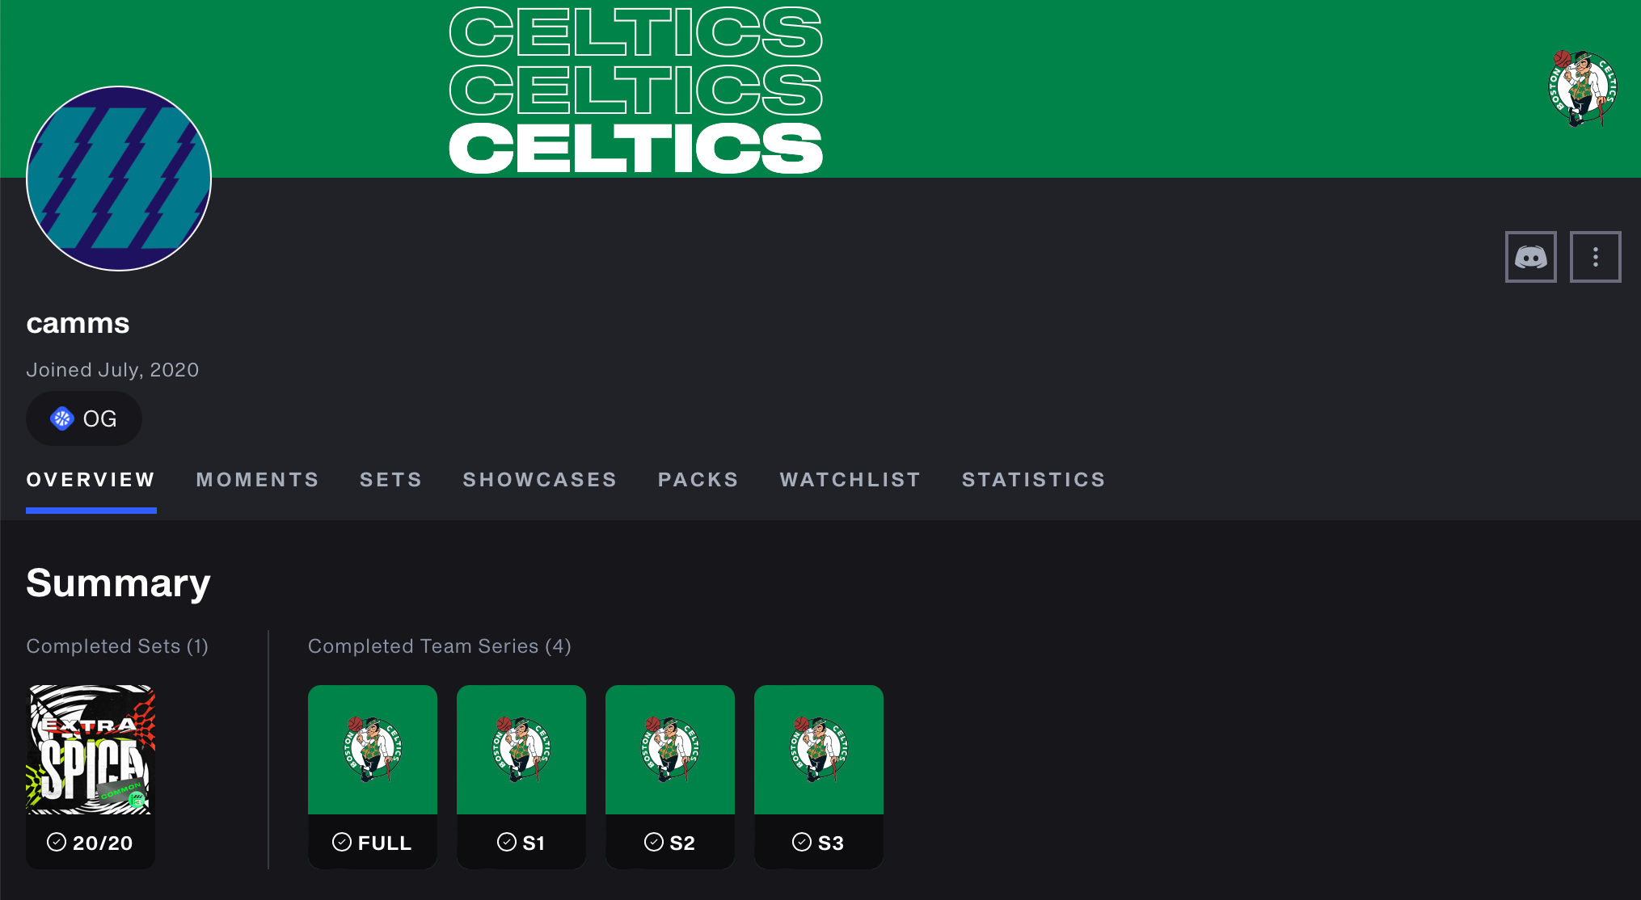This screenshot has width=1641, height=900.
Task: Click the blue basketball icon in OG badge
Action: 62,418
